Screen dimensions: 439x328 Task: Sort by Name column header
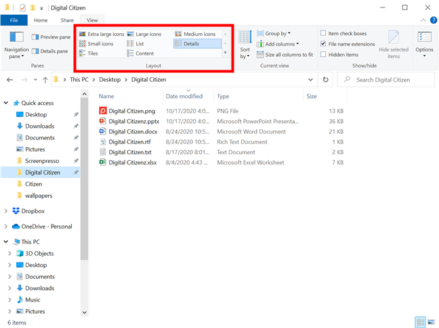click(129, 97)
